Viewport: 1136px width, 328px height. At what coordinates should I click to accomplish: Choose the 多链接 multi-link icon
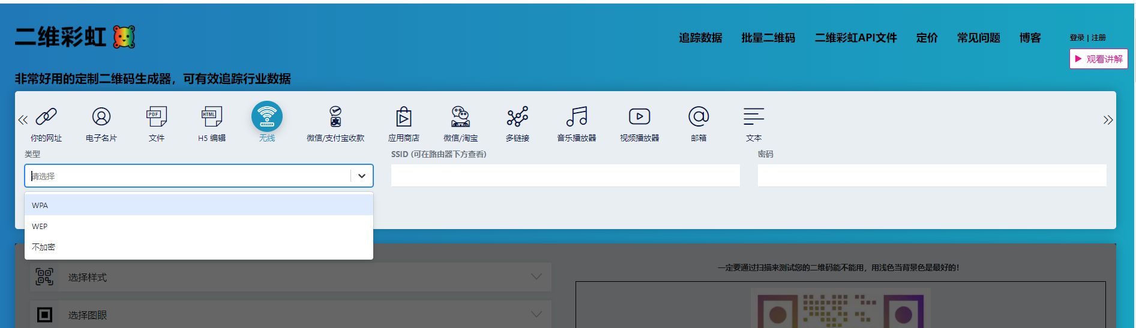pos(517,117)
